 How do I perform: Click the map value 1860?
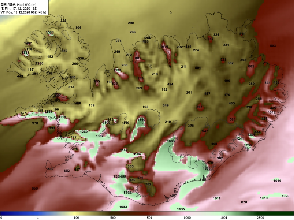pos(141,120)
